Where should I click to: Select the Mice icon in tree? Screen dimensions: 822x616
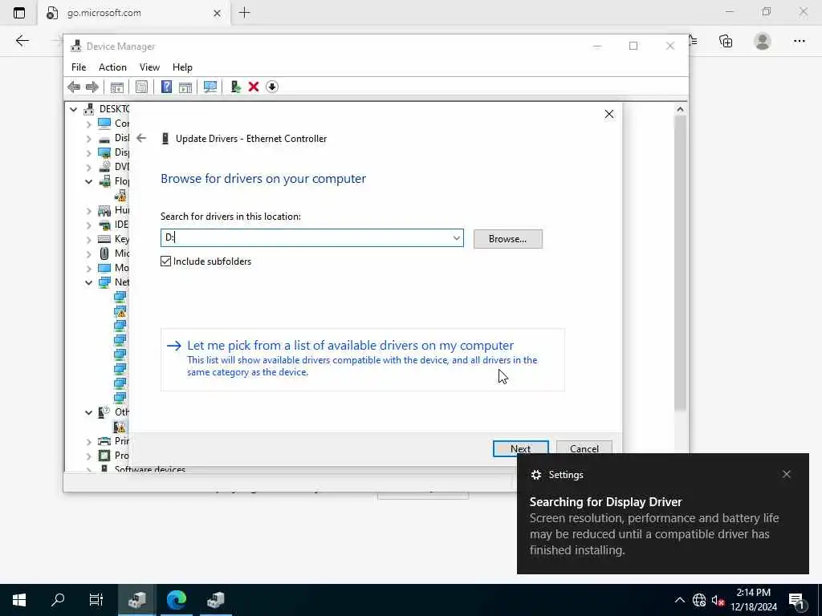pyautogui.click(x=104, y=253)
